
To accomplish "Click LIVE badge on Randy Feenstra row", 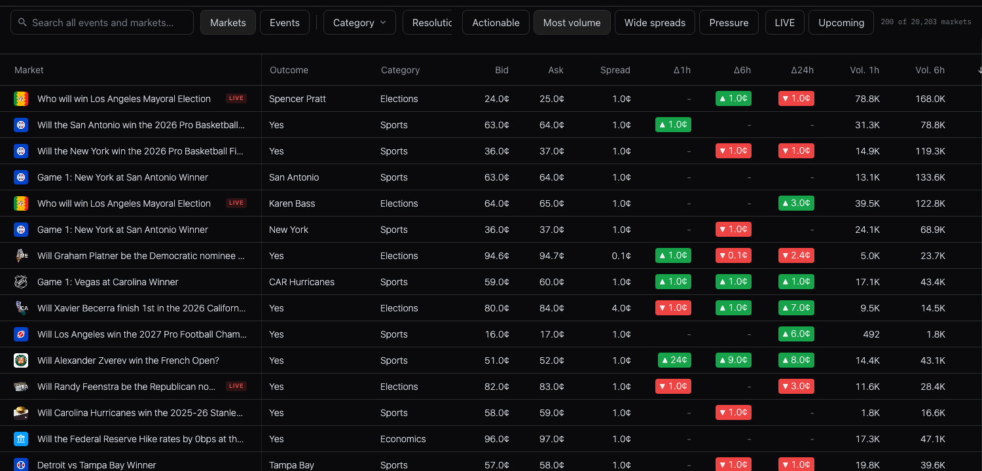I will pyautogui.click(x=236, y=386).
